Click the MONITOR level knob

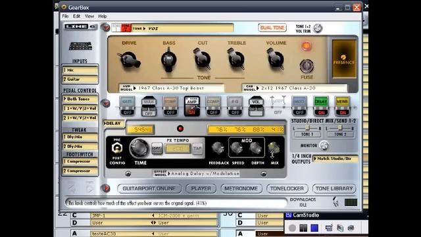[x=324, y=145]
